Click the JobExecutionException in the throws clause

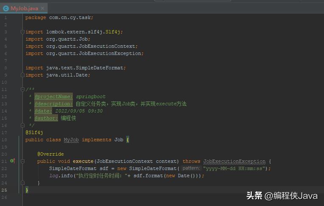click(235, 161)
